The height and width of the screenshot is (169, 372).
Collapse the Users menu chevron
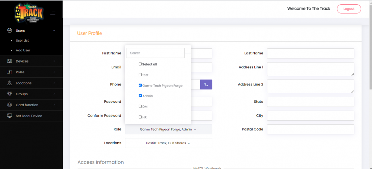click(54, 30)
